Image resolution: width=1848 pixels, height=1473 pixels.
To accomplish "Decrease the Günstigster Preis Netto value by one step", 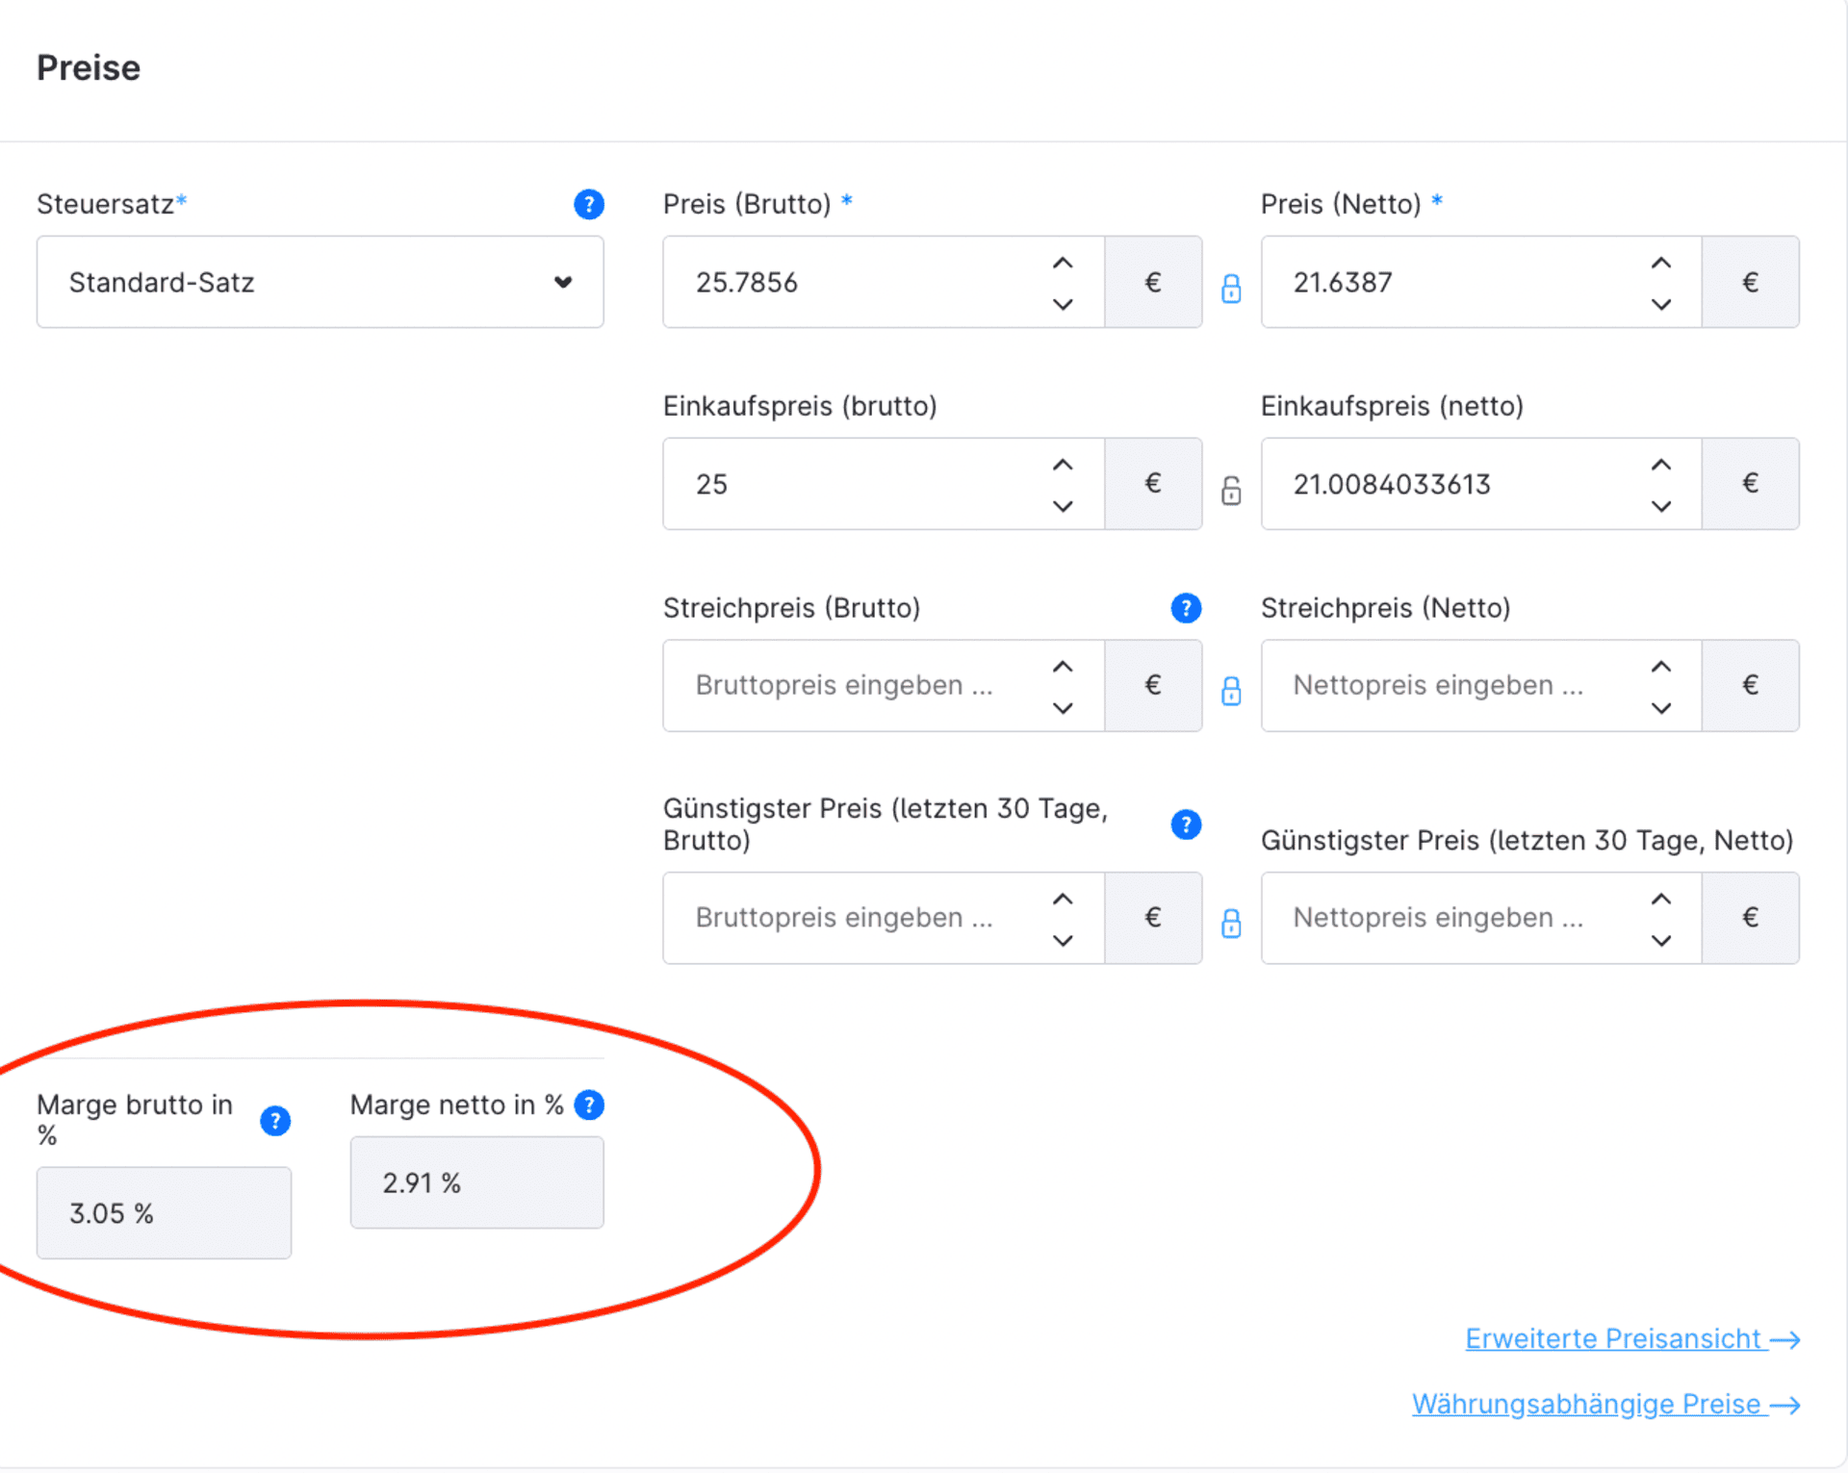I will pyautogui.click(x=1661, y=940).
